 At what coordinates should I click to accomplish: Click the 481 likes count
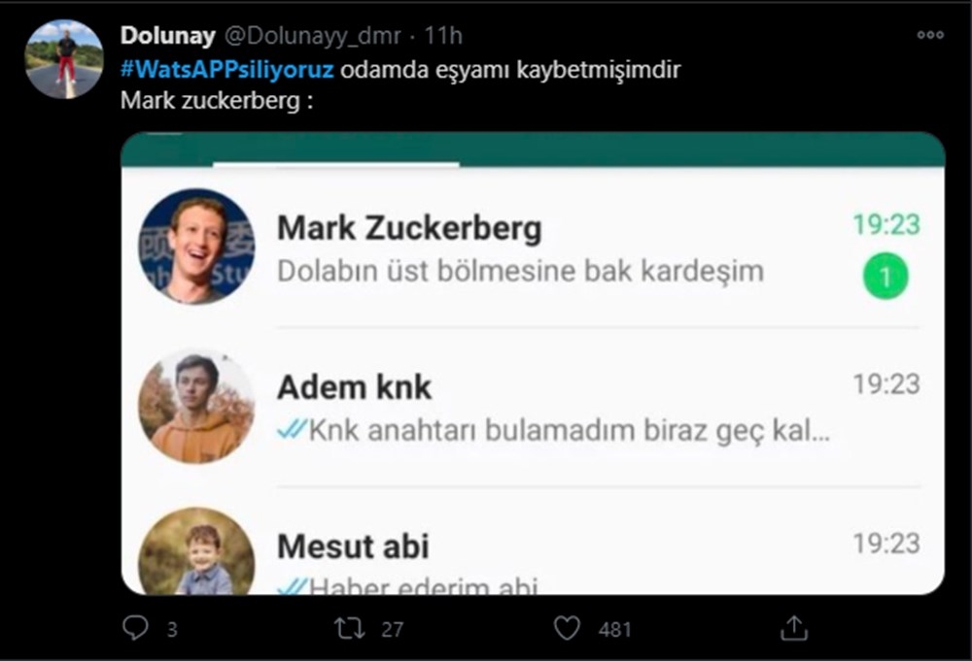[614, 629]
